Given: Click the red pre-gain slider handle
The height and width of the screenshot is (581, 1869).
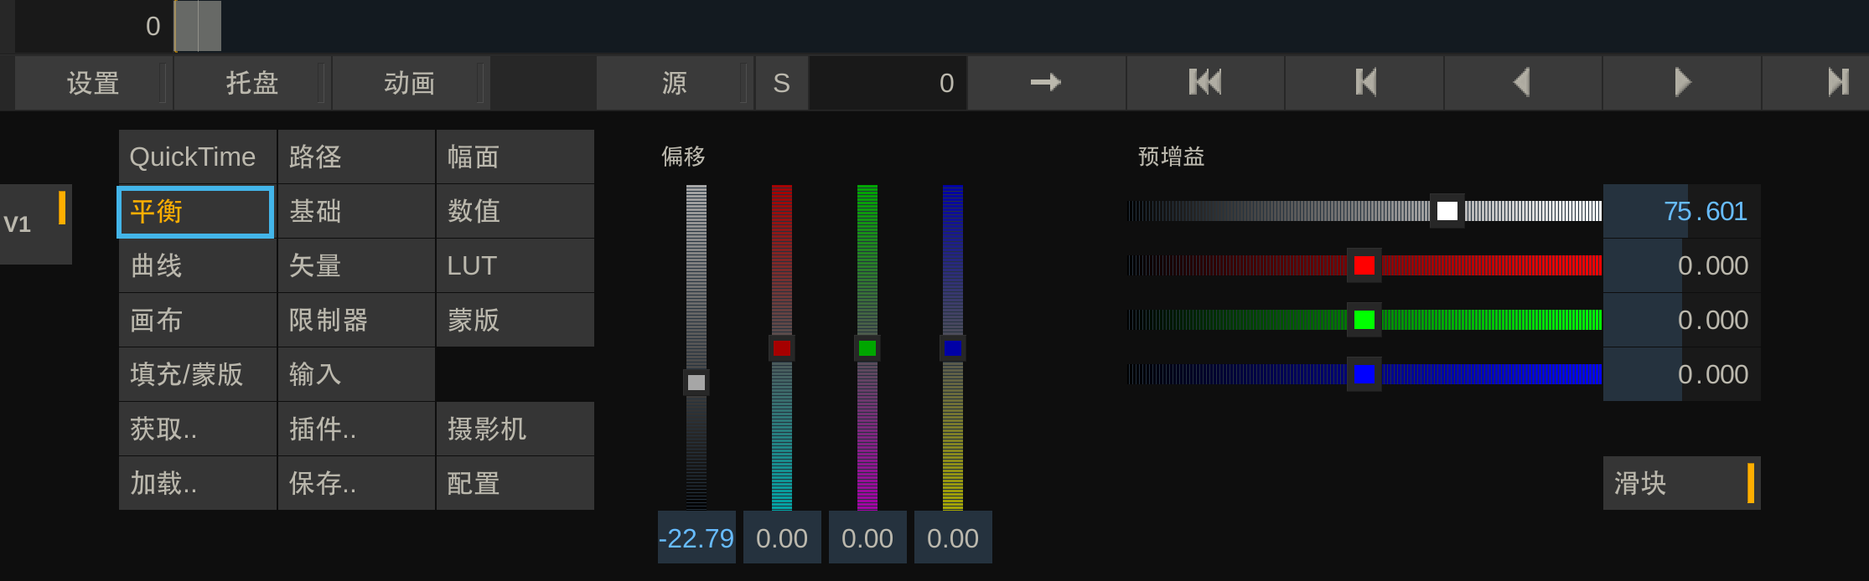Looking at the screenshot, I should (x=1364, y=265).
